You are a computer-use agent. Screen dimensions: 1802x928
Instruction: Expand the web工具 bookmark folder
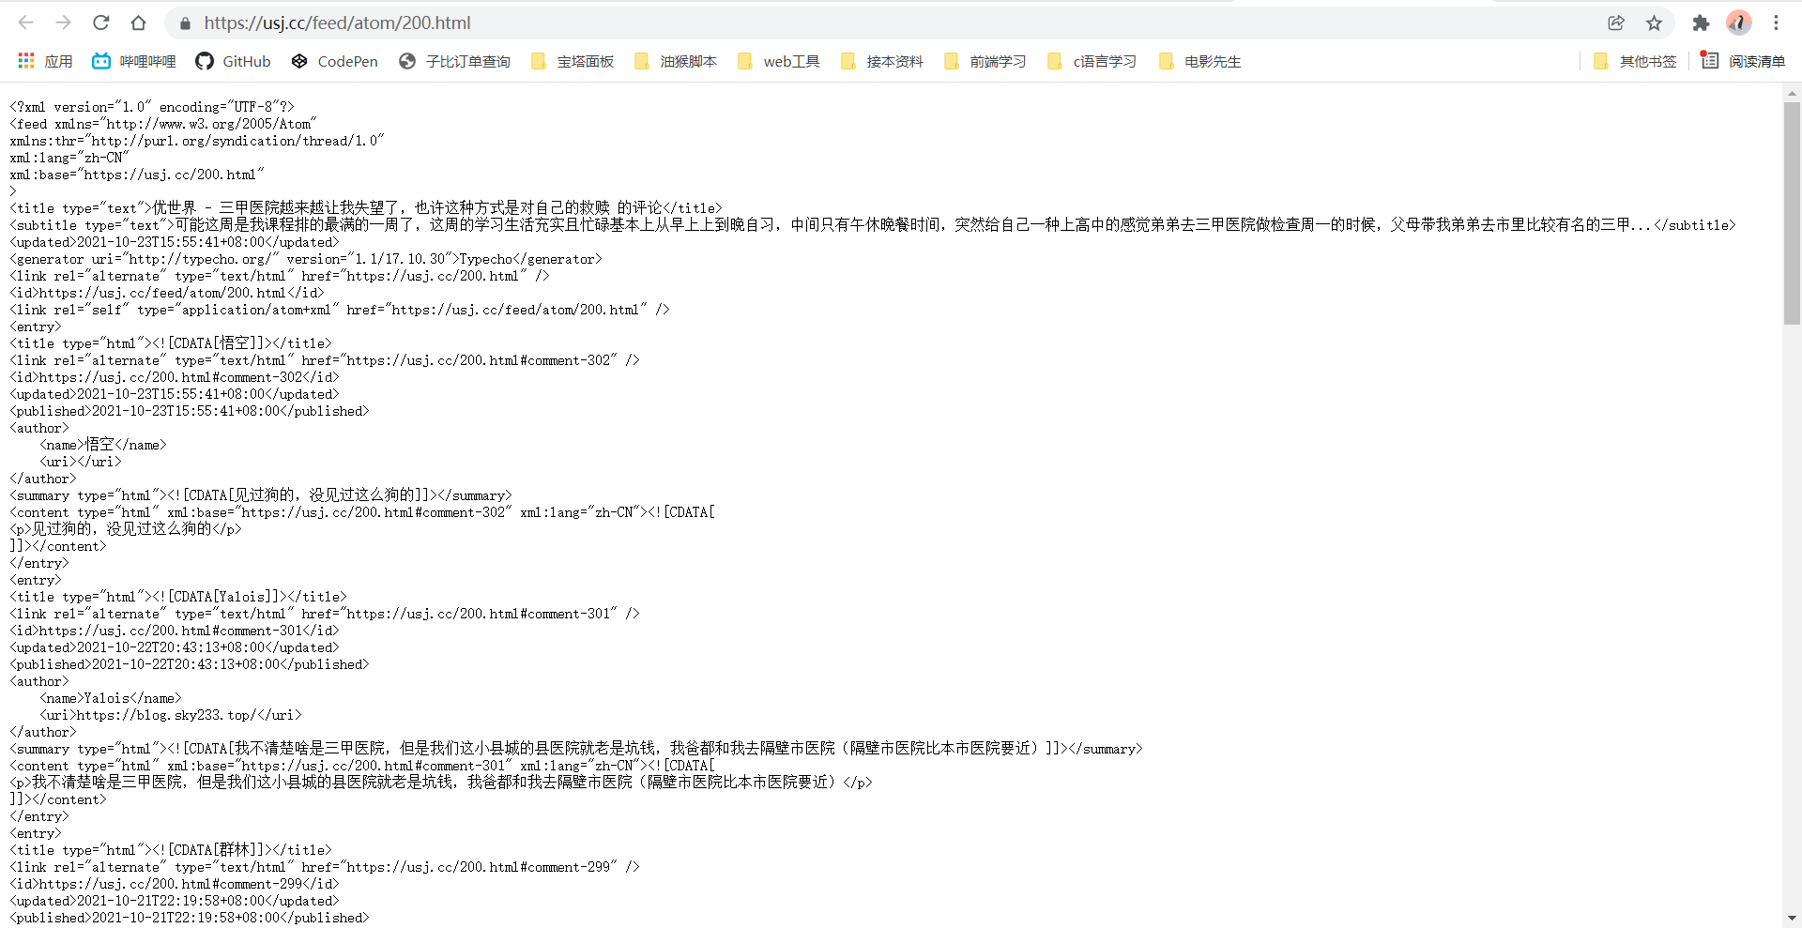tap(779, 61)
